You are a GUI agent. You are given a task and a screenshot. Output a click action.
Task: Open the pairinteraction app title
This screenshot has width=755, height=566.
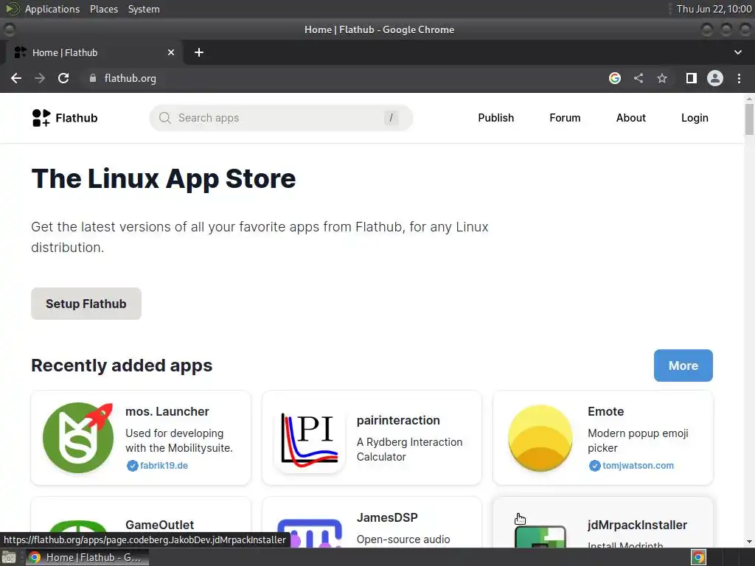coord(398,420)
